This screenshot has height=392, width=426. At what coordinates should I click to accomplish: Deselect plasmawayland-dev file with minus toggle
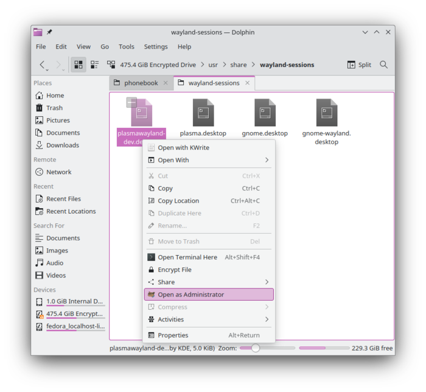(x=131, y=102)
